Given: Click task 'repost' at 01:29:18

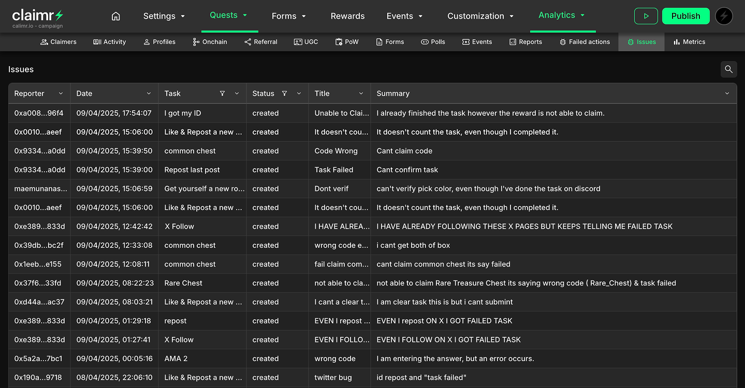Looking at the screenshot, I should pyautogui.click(x=176, y=321).
